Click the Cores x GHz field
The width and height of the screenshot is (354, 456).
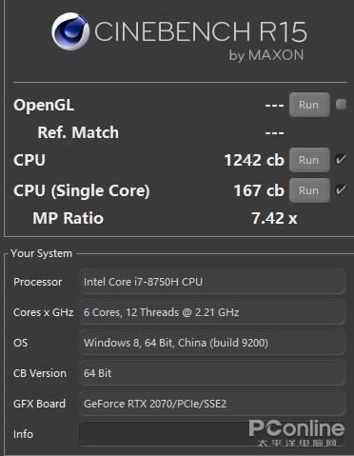(212, 312)
